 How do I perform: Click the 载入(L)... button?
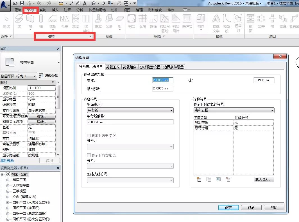click(x=264, y=179)
